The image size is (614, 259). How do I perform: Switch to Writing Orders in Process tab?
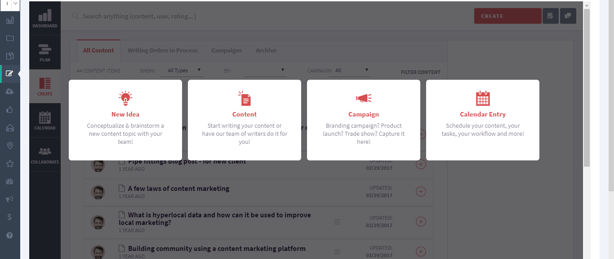(162, 51)
